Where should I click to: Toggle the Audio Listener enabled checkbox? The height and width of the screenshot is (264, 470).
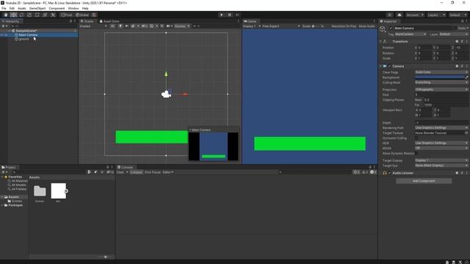[390, 173]
